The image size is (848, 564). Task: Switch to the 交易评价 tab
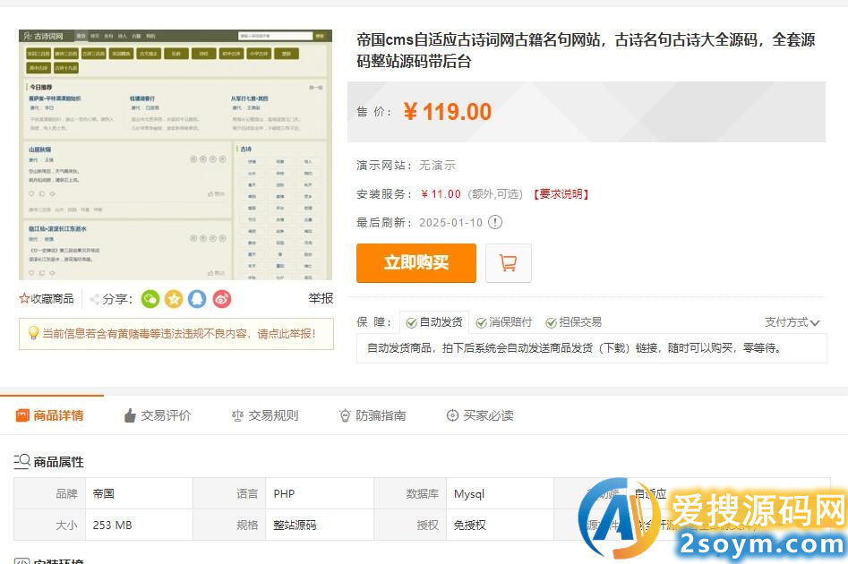tap(158, 415)
